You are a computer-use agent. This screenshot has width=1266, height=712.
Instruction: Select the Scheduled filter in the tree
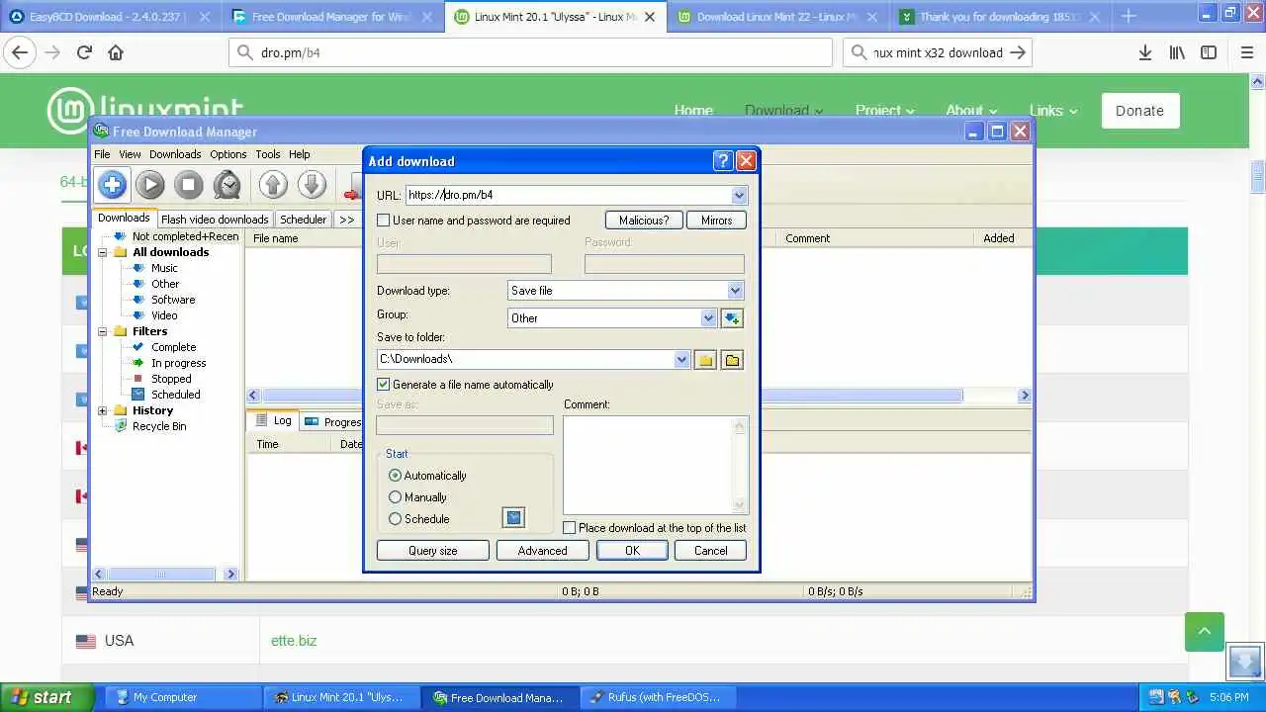pyautogui.click(x=175, y=395)
